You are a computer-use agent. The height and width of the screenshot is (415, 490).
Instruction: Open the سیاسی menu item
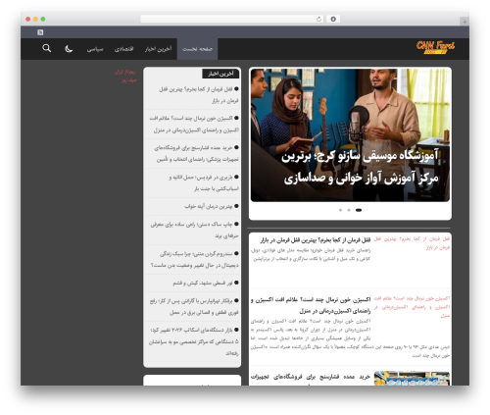coord(95,49)
